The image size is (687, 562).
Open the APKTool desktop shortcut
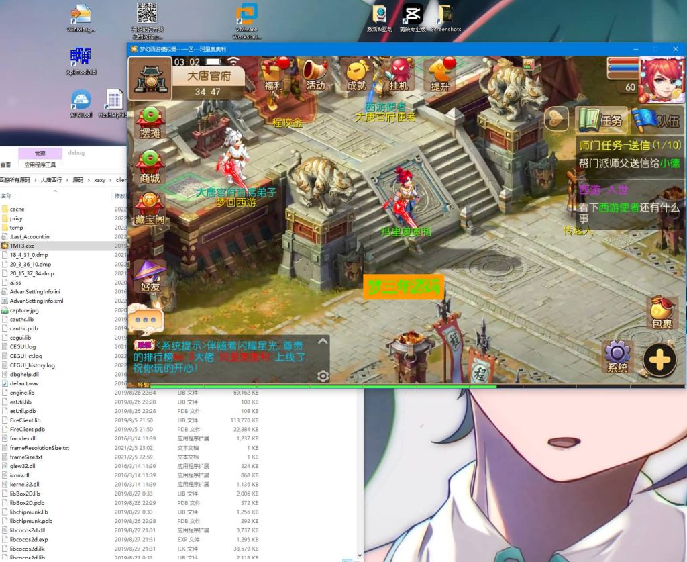(x=81, y=103)
